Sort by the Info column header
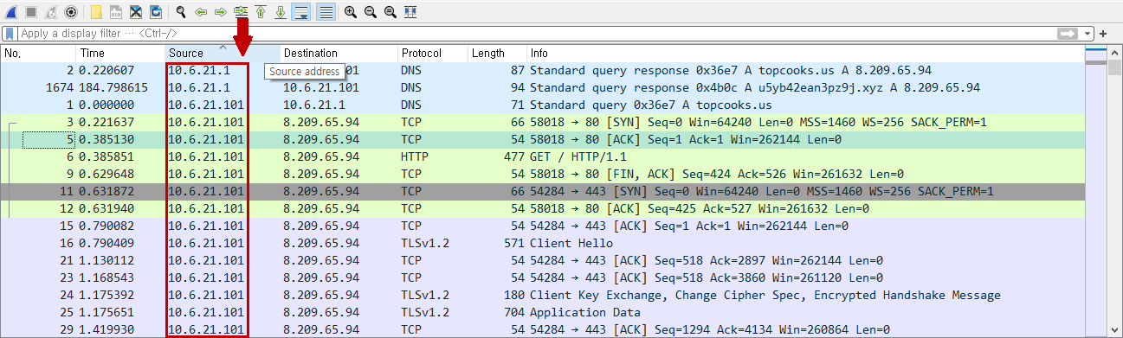The height and width of the screenshot is (338, 1123). [805, 54]
